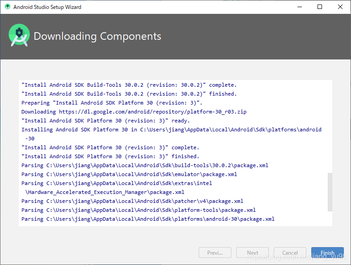This screenshot has width=351, height=265.
Task: Click the Build-Tools 30.0.2 "finished." line
Action: tap(129, 94)
